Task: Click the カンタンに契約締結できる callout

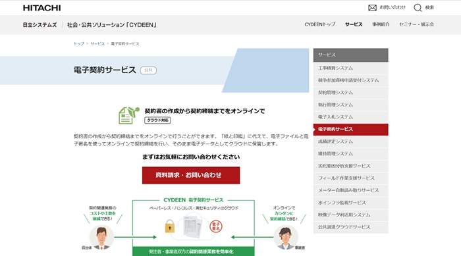Action: (284, 213)
